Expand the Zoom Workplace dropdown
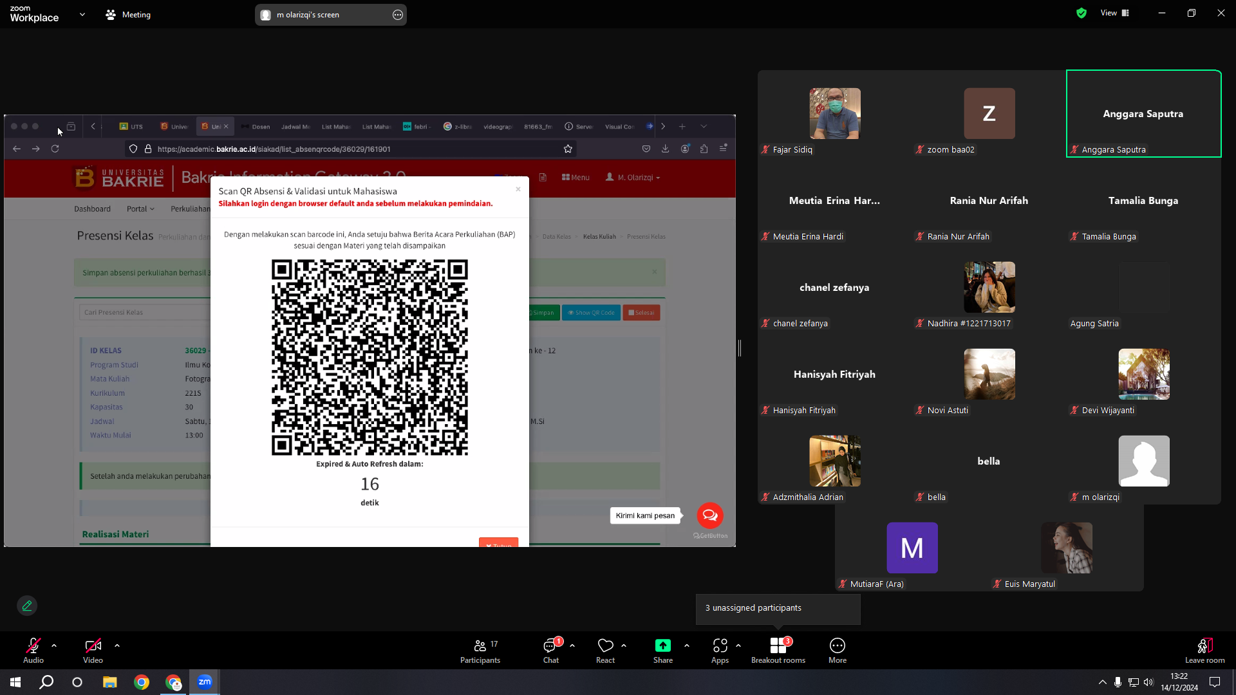1236x695 pixels. click(x=82, y=14)
